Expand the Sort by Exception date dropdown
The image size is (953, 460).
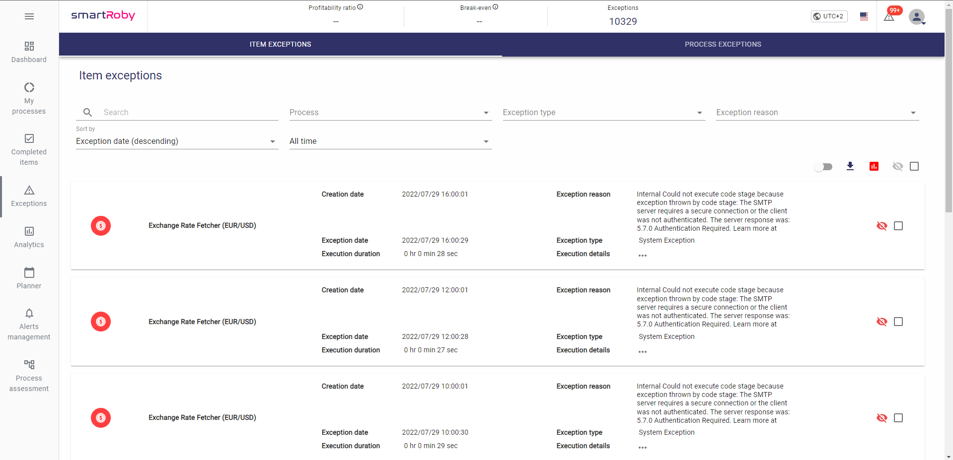(177, 141)
